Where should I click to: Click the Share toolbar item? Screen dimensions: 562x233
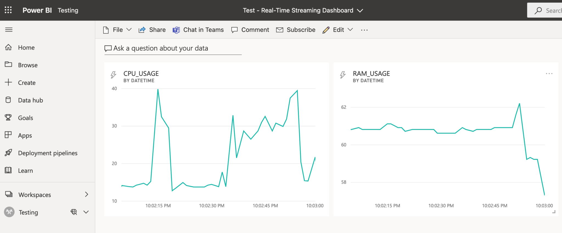pyautogui.click(x=152, y=30)
